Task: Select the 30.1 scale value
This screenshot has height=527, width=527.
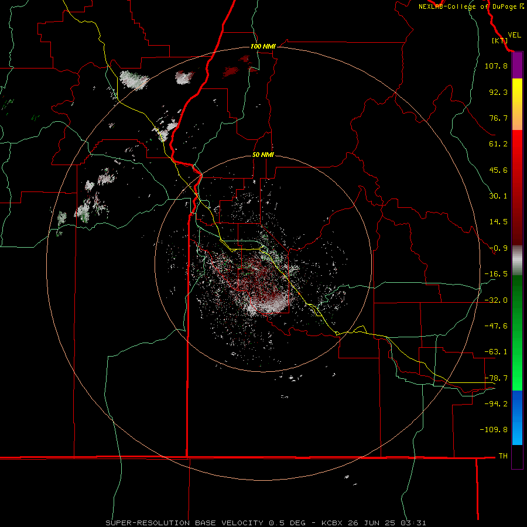Action: pos(498,196)
